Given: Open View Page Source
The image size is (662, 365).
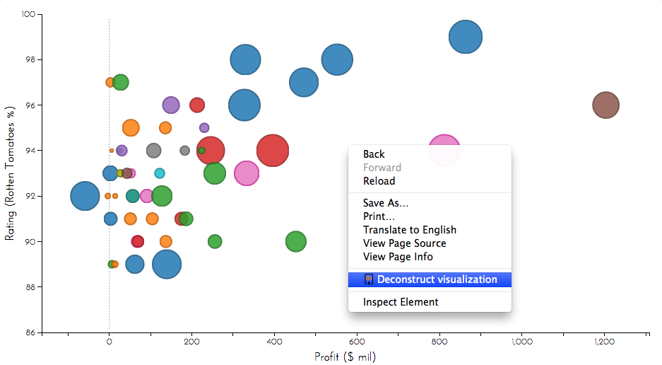Looking at the screenshot, I should pyautogui.click(x=404, y=243).
